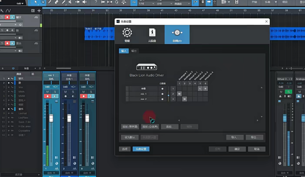Mute the mic 1 mixer channel

tap(48, 92)
